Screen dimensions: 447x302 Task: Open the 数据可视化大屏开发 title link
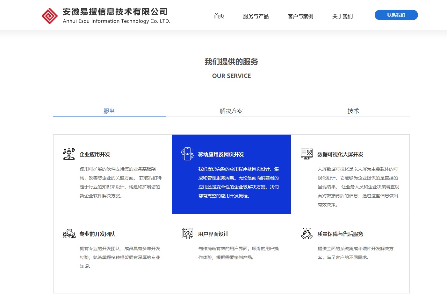click(340, 155)
